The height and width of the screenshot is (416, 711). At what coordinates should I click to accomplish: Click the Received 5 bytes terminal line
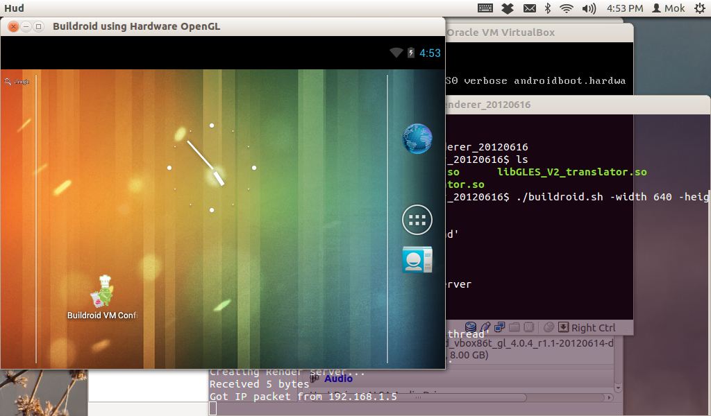259,384
